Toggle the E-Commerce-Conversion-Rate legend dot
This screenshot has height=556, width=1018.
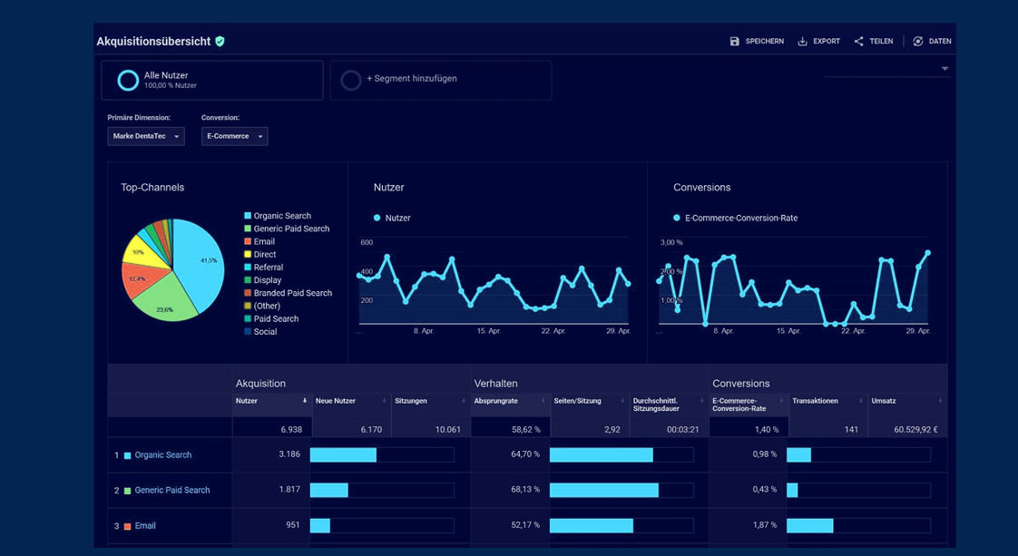(x=677, y=218)
